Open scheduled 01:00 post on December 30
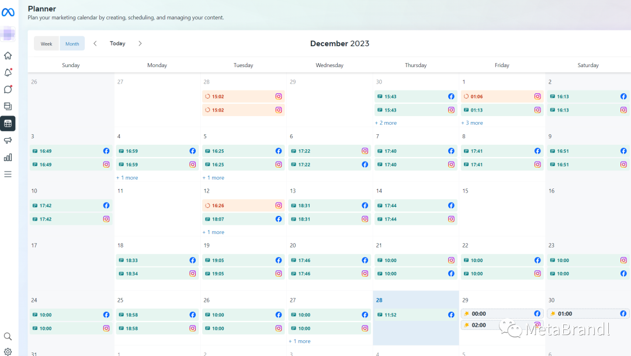 pyautogui.click(x=588, y=313)
